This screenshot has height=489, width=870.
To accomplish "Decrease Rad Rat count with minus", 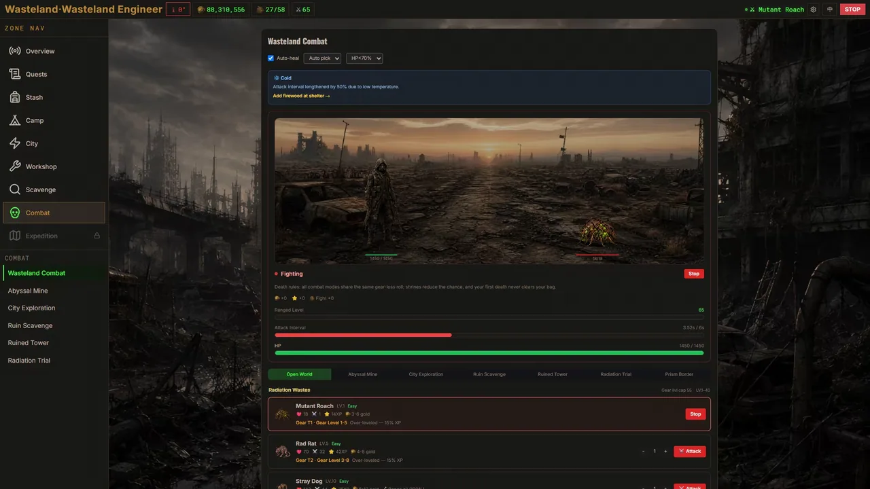I will coord(644,451).
